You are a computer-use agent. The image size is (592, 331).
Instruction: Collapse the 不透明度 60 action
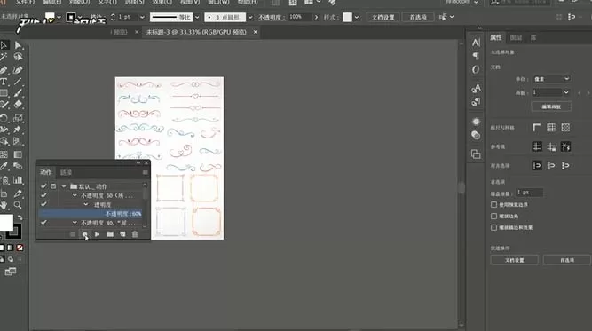pos(75,195)
